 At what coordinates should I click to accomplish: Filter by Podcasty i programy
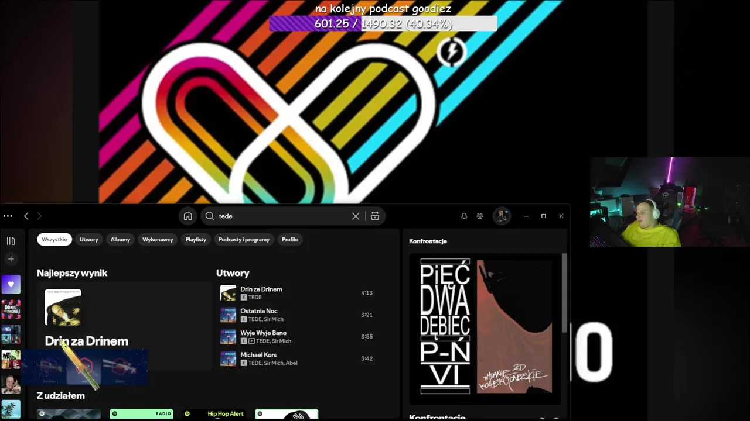pos(244,240)
